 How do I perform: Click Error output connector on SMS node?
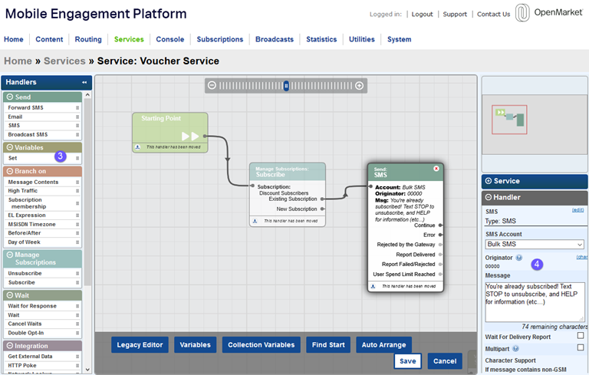tap(440, 235)
